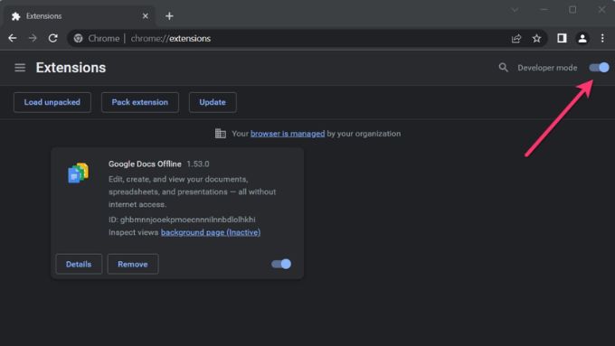Open the side panel icon

coord(562,38)
